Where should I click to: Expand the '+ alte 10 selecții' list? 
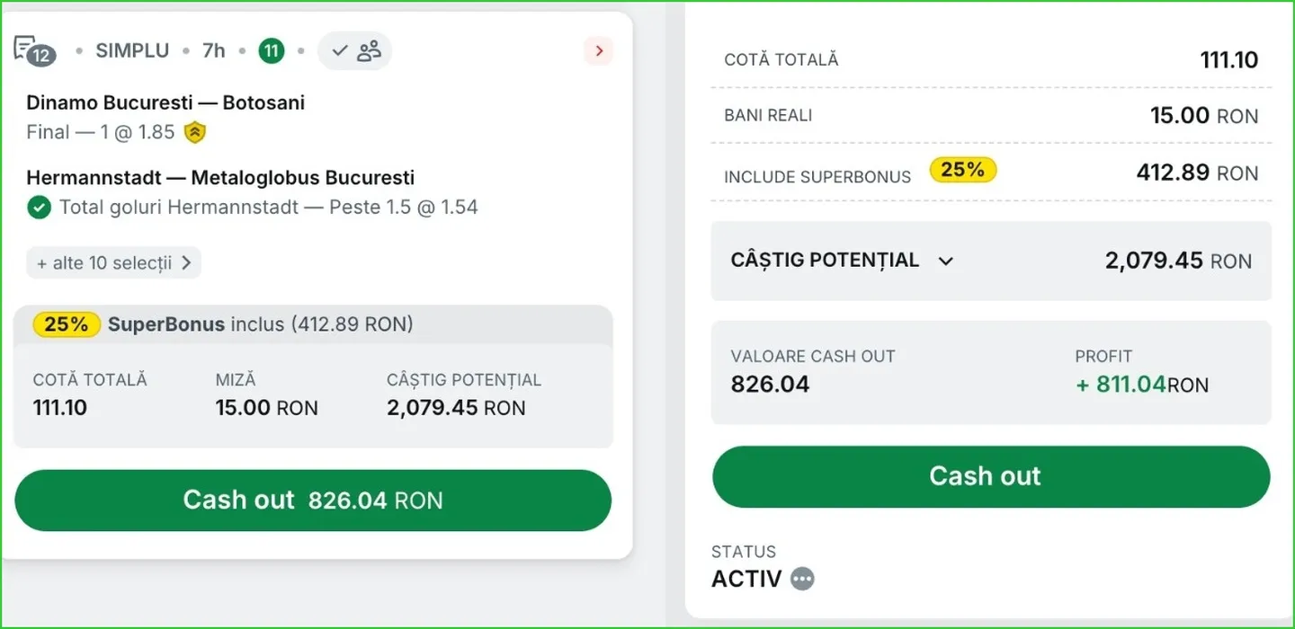[x=113, y=263]
